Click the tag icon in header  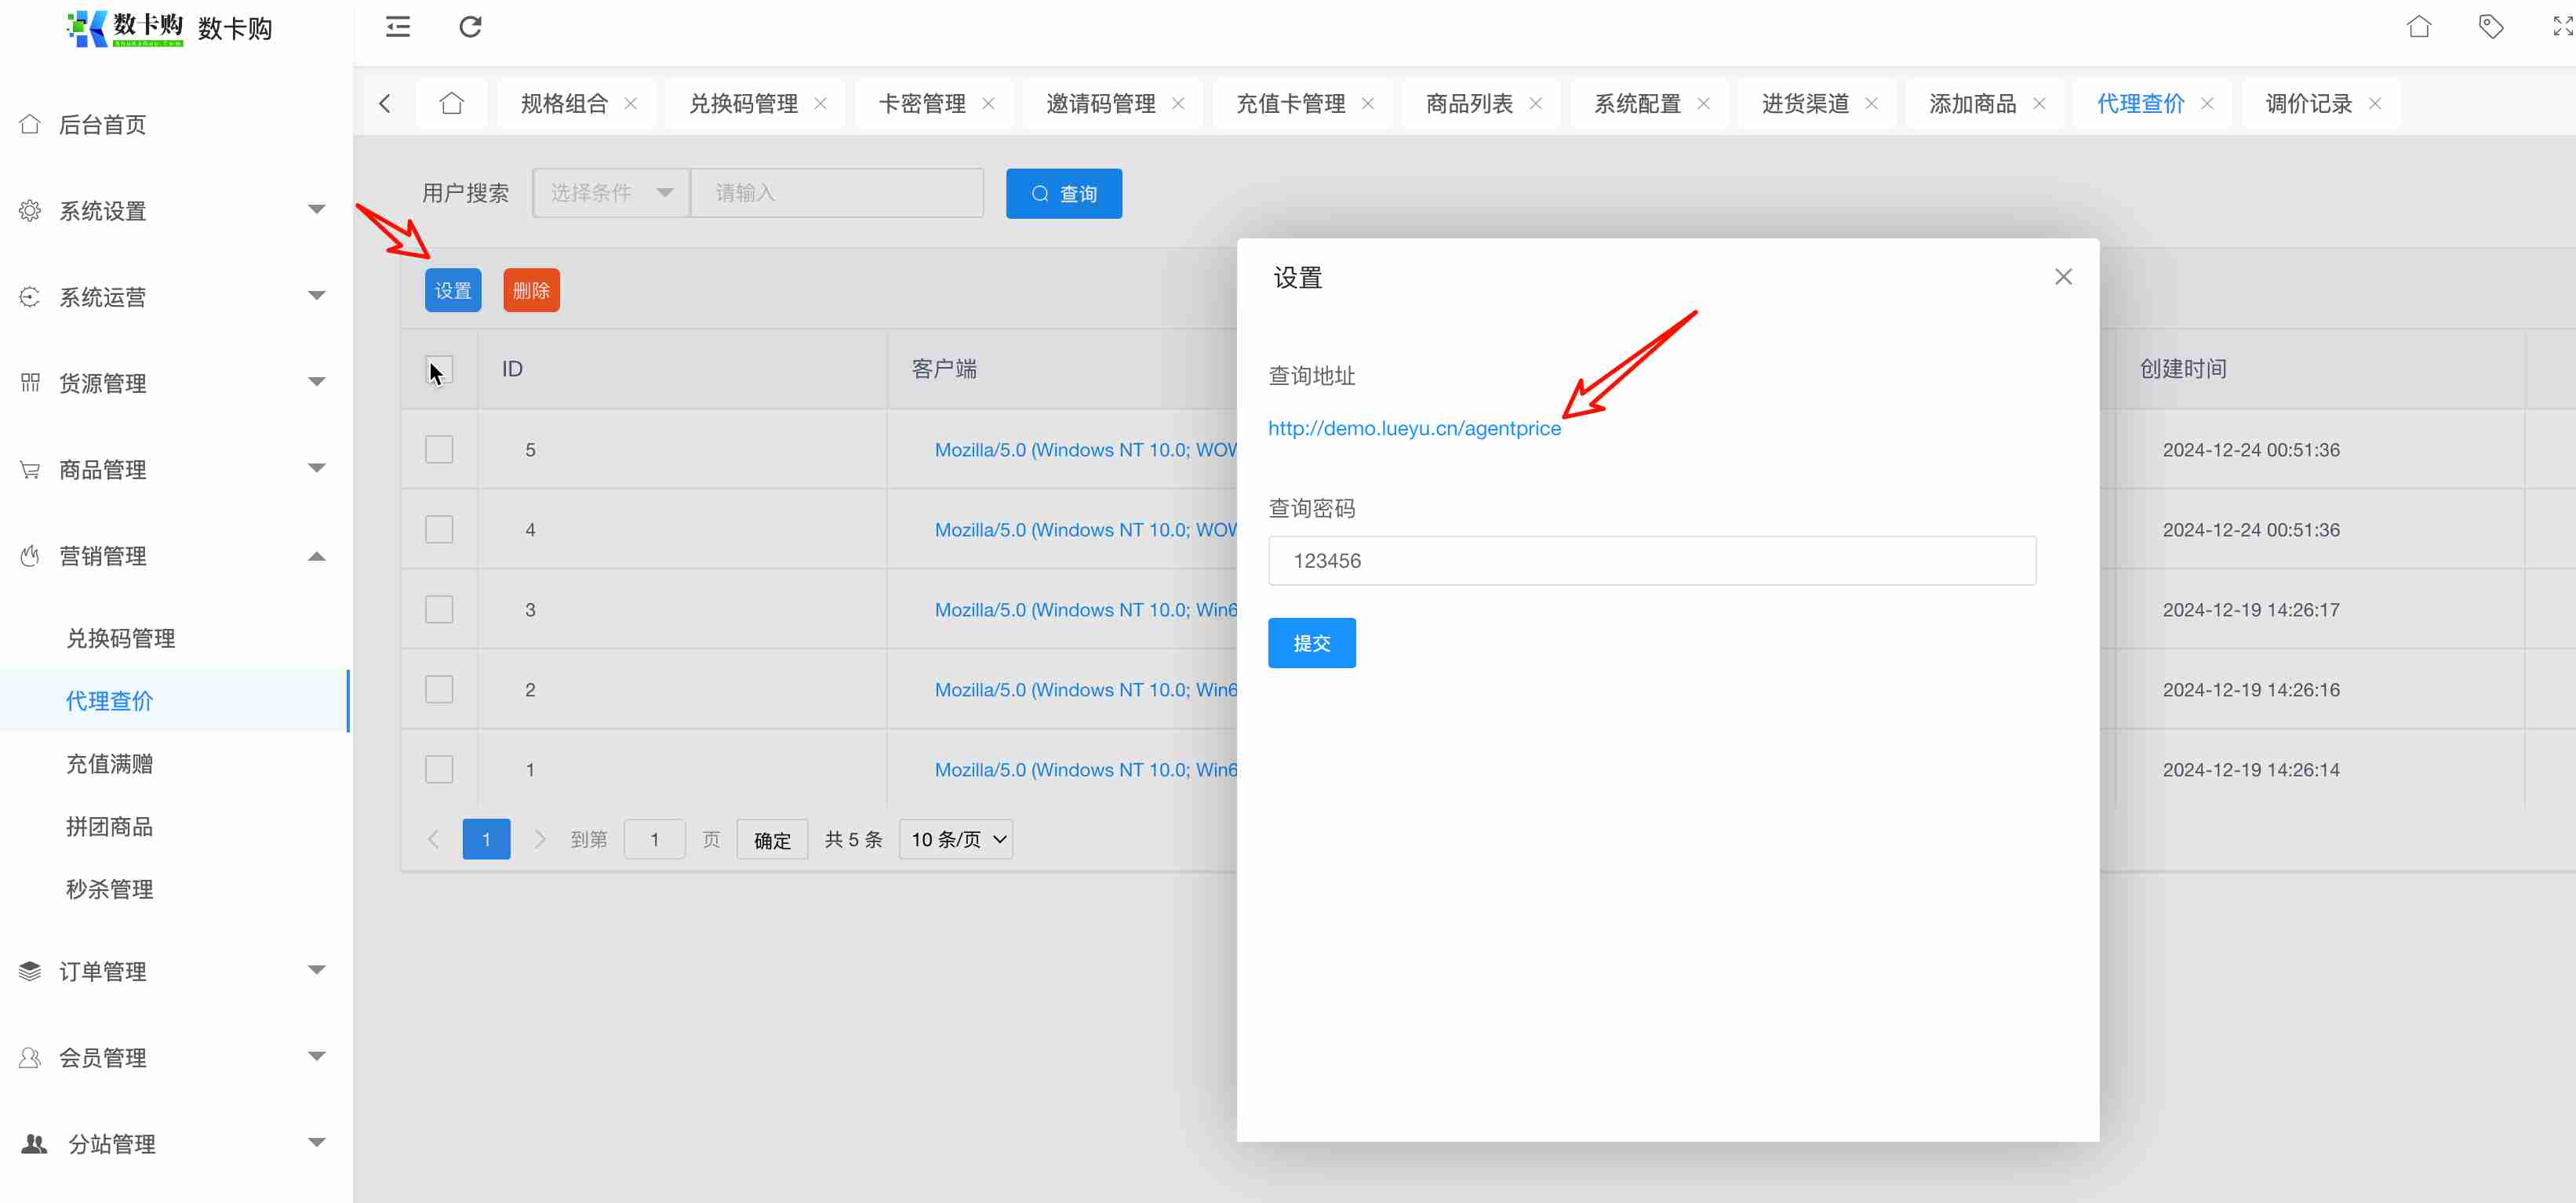(x=2490, y=27)
